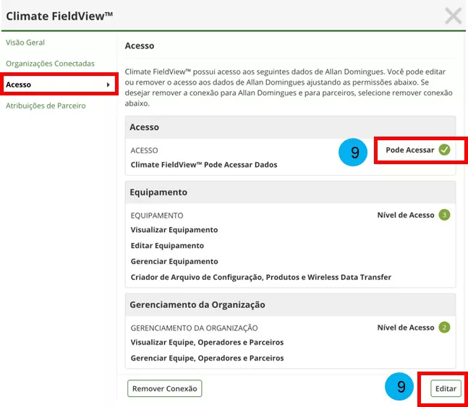Click the Equipamento access level 3 badge

pyautogui.click(x=444, y=215)
